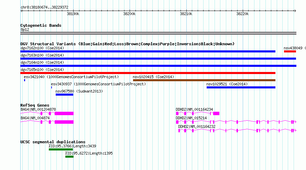Screen dimensions: 306x170
Task: Select the Cytogenetic Bands track title
Action: (41, 25)
